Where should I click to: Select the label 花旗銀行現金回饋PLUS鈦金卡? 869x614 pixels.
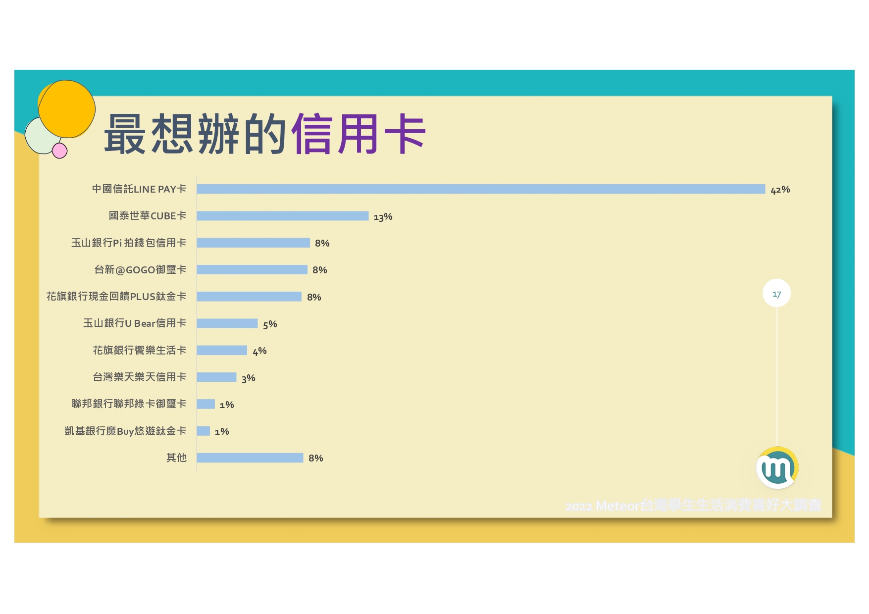tap(116, 296)
